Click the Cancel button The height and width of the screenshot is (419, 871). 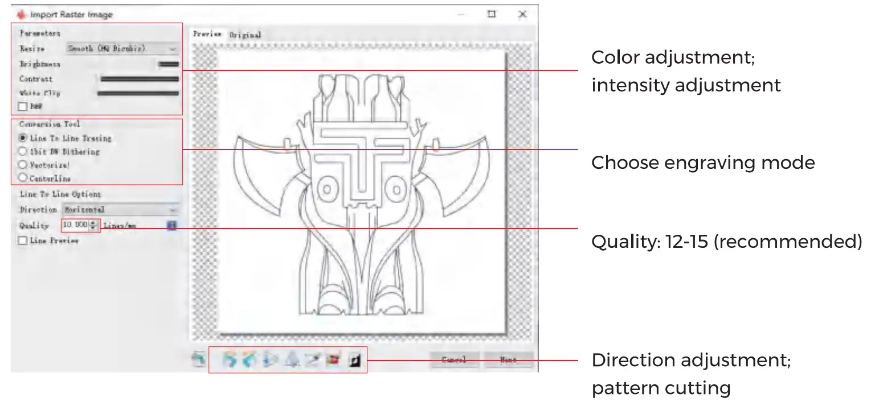pyautogui.click(x=454, y=360)
